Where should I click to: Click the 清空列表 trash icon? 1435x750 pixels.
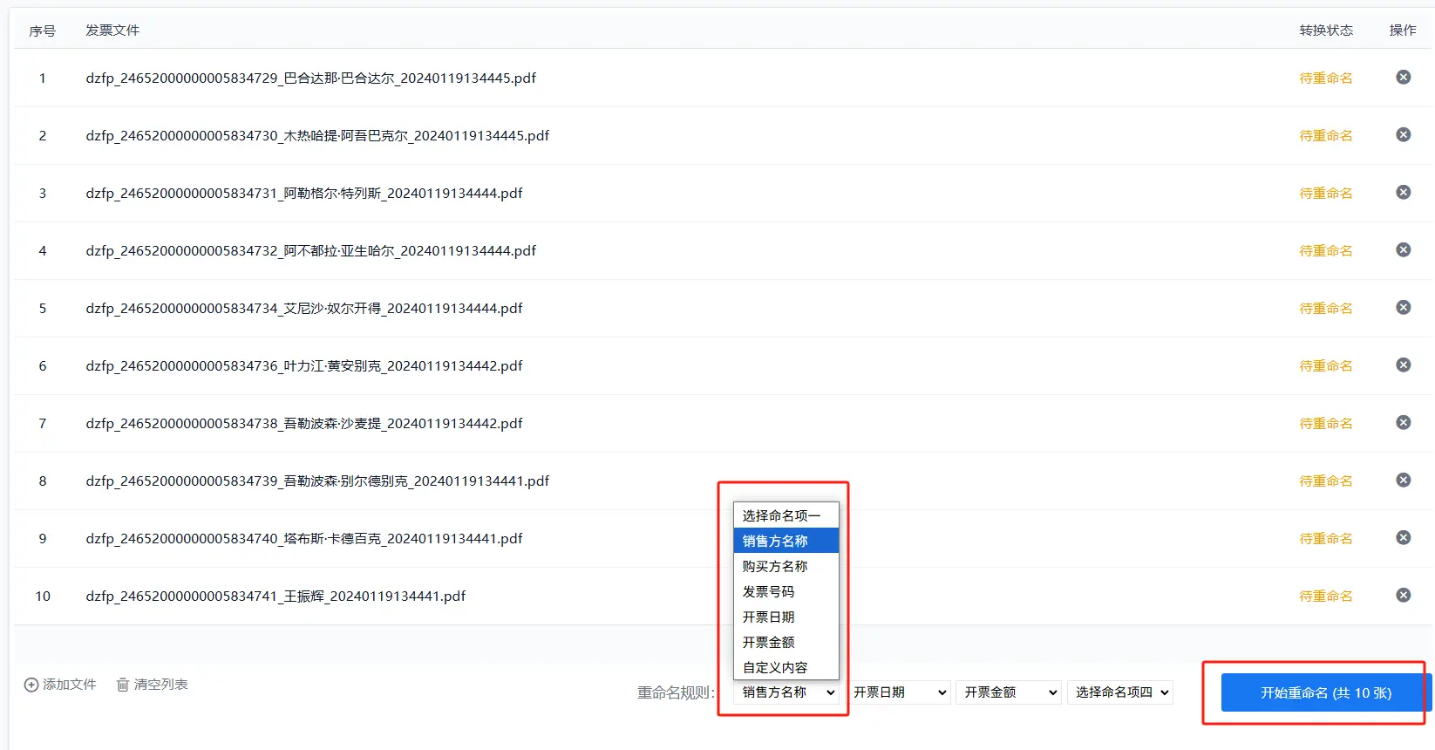click(123, 685)
